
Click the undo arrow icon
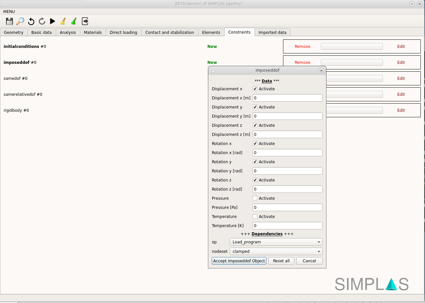pyautogui.click(x=31, y=22)
